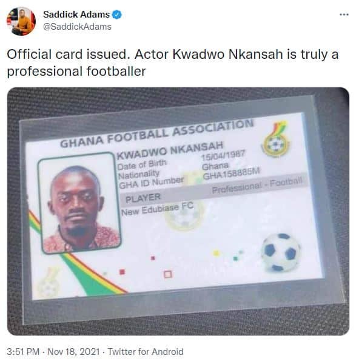
Task: Click the PLAYER label on the card
Action: [x=143, y=198]
